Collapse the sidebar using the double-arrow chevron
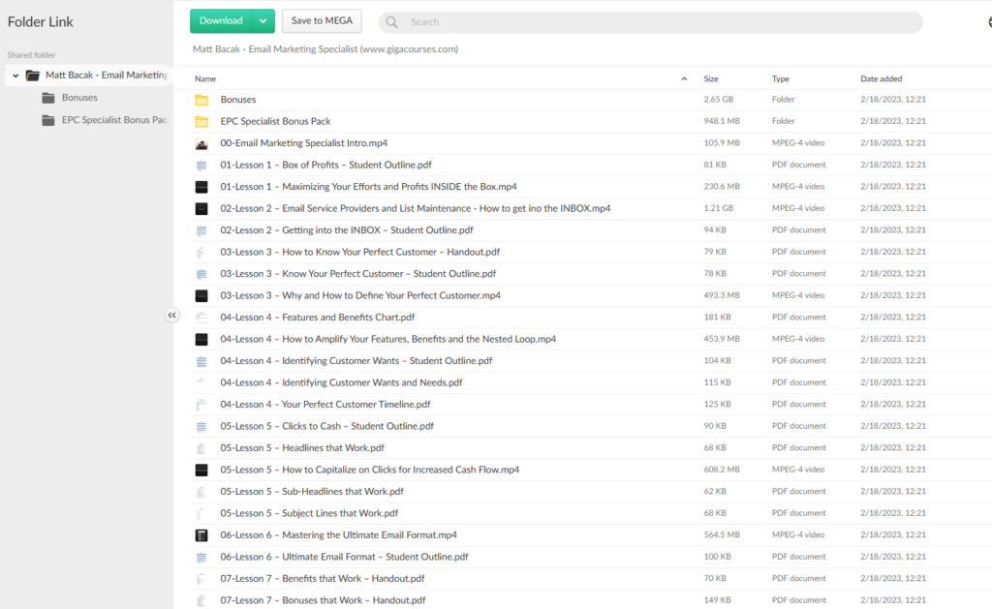The image size is (992, 609). point(172,315)
